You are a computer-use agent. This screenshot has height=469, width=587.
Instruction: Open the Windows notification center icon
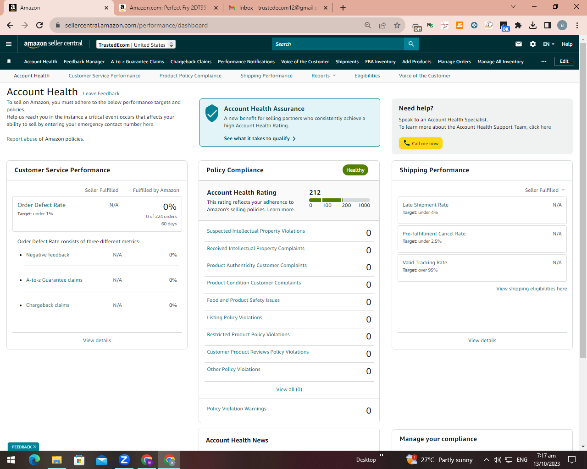[x=572, y=460]
